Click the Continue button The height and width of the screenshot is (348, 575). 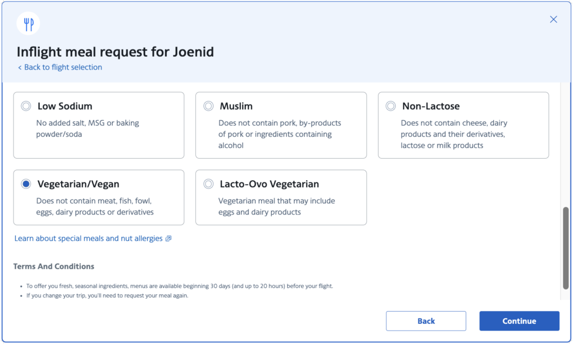519,321
